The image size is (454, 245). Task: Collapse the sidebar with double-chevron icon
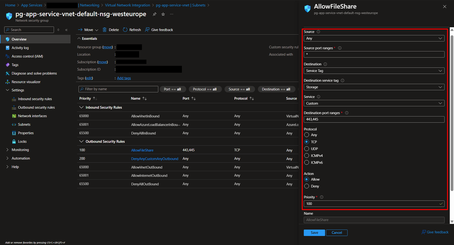pos(66,30)
